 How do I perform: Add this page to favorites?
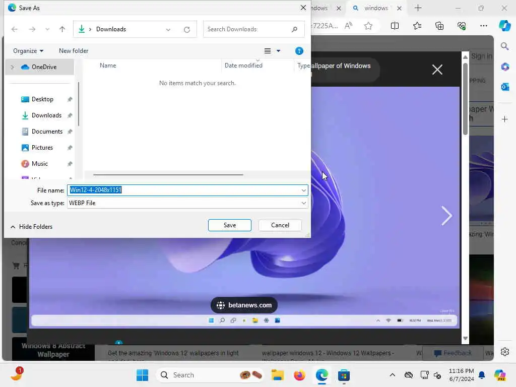click(x=368, y=26)
